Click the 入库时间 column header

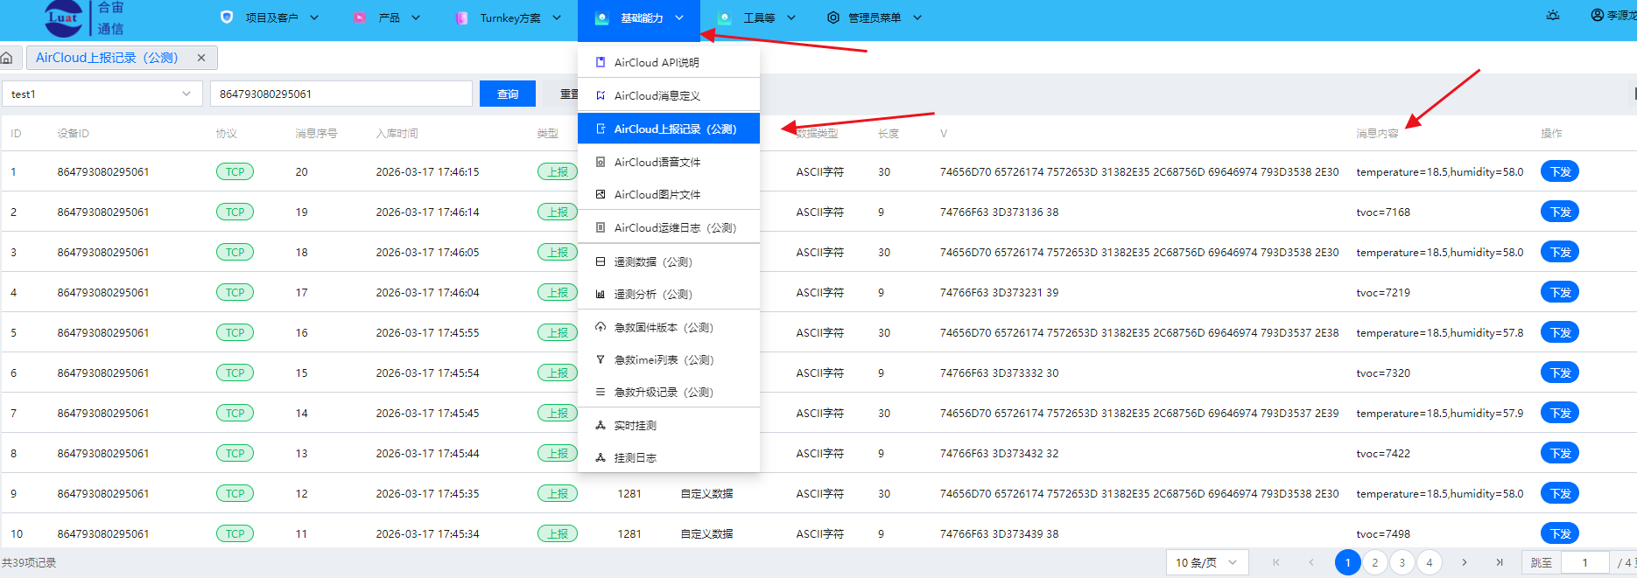[397, 133]
